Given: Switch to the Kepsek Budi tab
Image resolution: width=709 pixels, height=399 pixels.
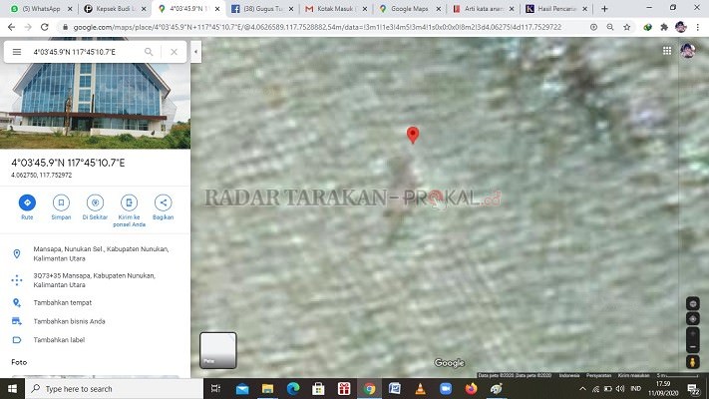Looking at the screenshot, I should pyautogui.click(x=116, y=9).
